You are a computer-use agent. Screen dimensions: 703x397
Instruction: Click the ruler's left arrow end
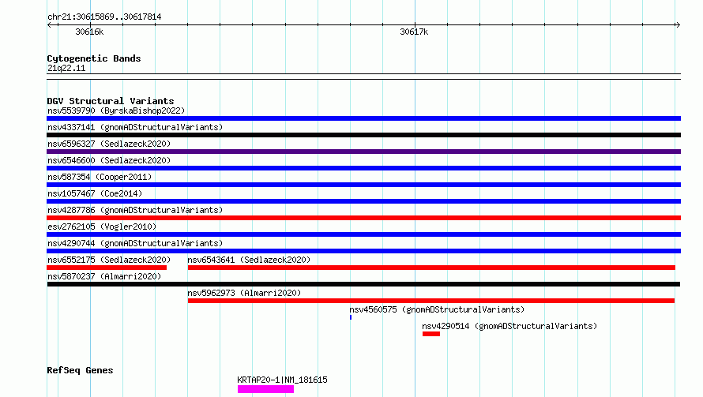tap(49, 25)
